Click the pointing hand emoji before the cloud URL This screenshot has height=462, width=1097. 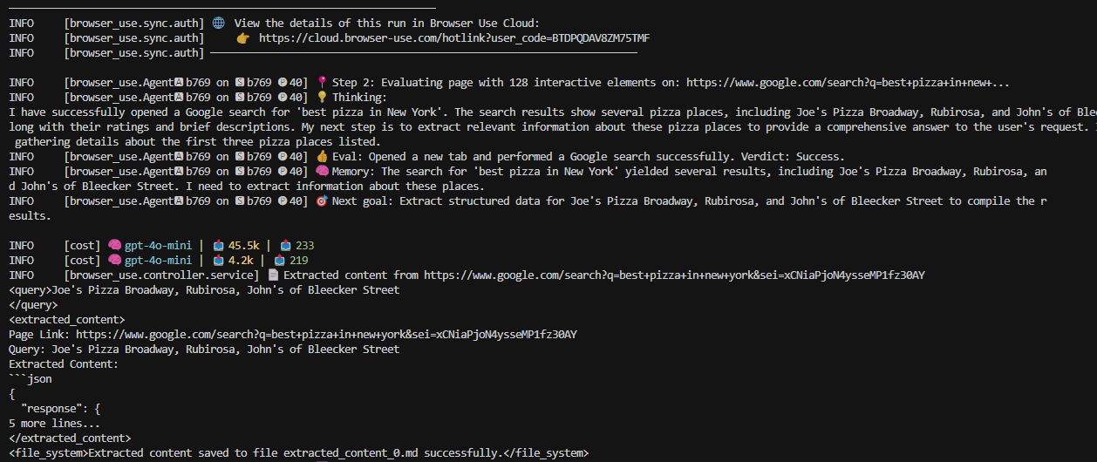(x=242, y=38)
